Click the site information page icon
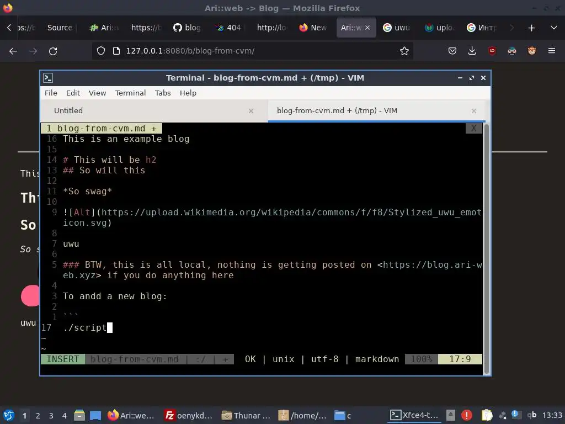The height and width of the screenshot is (424, 565). click(x=116, y=51)
